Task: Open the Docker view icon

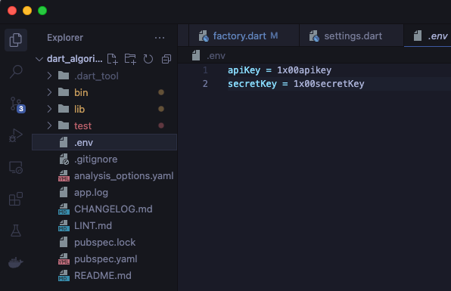Action: (x=16, y=262)
